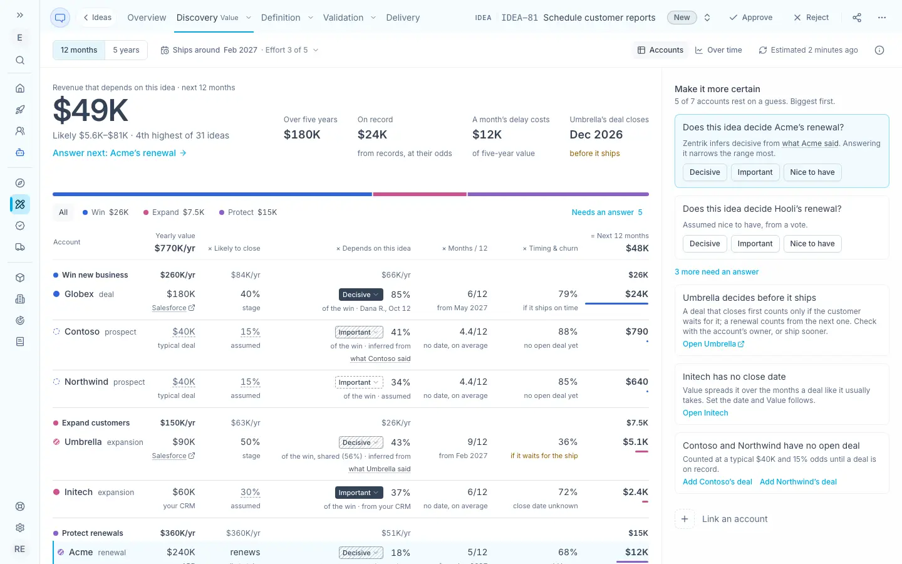
Task: Open Globex's Decisive dependency dropdown
Action: pyautogui.click(x=360, y=295)
